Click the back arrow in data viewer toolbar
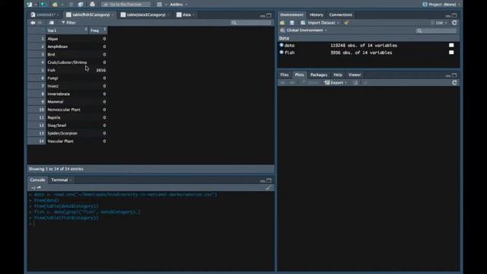 tap(33, 23)
